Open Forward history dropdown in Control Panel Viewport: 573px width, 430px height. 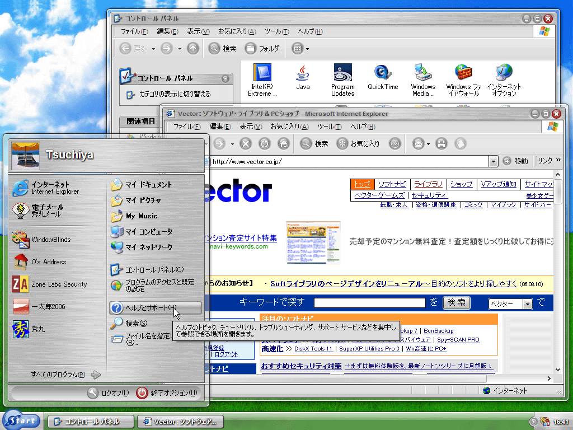[x=180, y=49]
